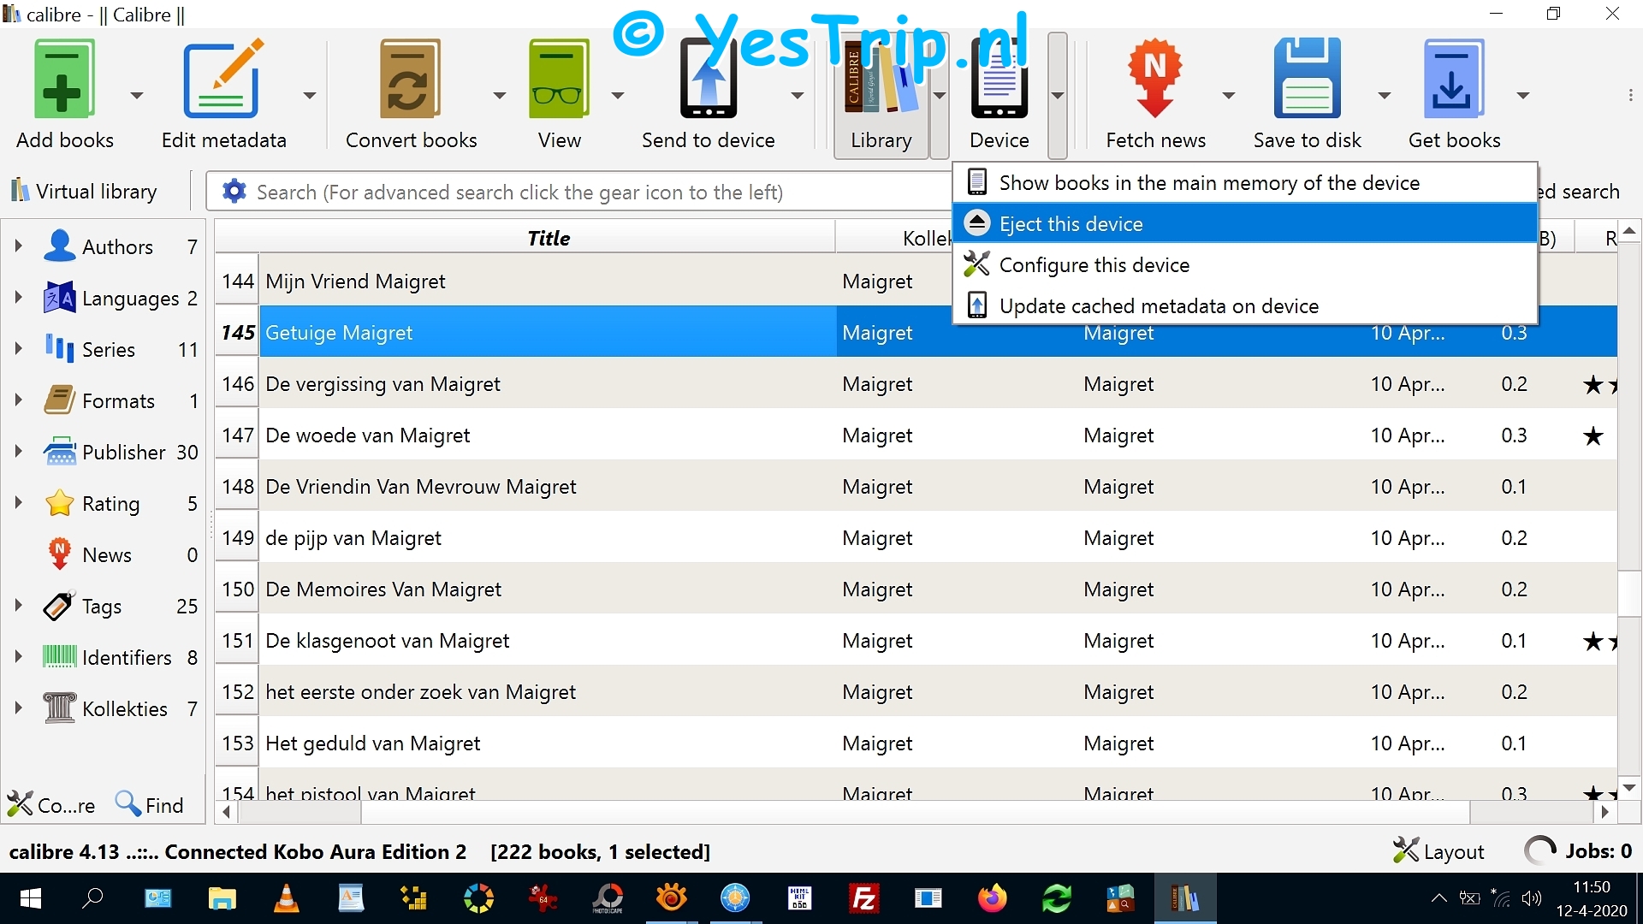Select Eject this device menu item
Screen dimensions: 1643x924
(1071, 224)
